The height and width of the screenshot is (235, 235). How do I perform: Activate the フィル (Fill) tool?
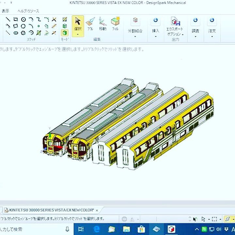116,24
